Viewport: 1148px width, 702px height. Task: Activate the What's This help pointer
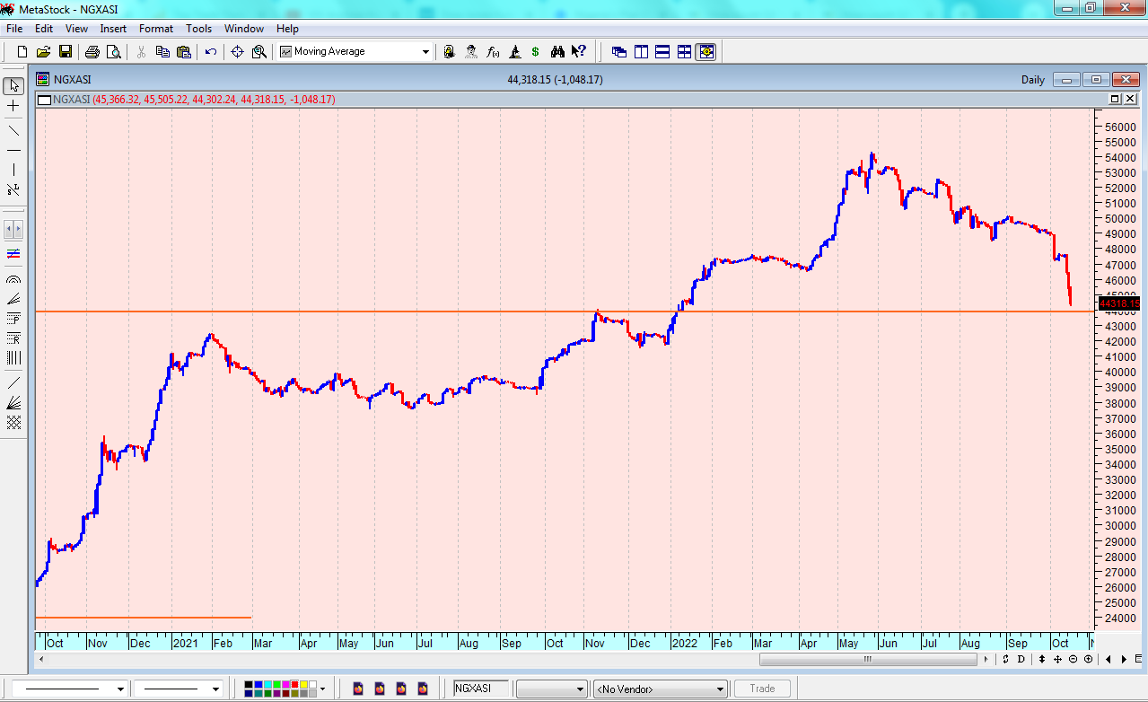[x=579, y=52]
